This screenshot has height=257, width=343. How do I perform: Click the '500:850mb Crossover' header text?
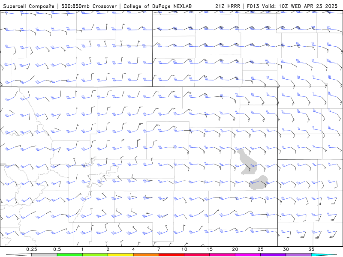(x=89, y=6)
